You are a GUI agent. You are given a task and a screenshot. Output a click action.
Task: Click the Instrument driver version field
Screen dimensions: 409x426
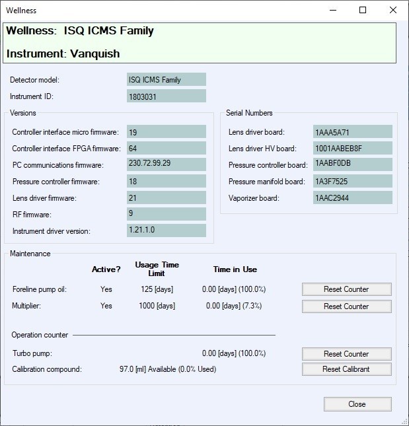click(166, 231)
